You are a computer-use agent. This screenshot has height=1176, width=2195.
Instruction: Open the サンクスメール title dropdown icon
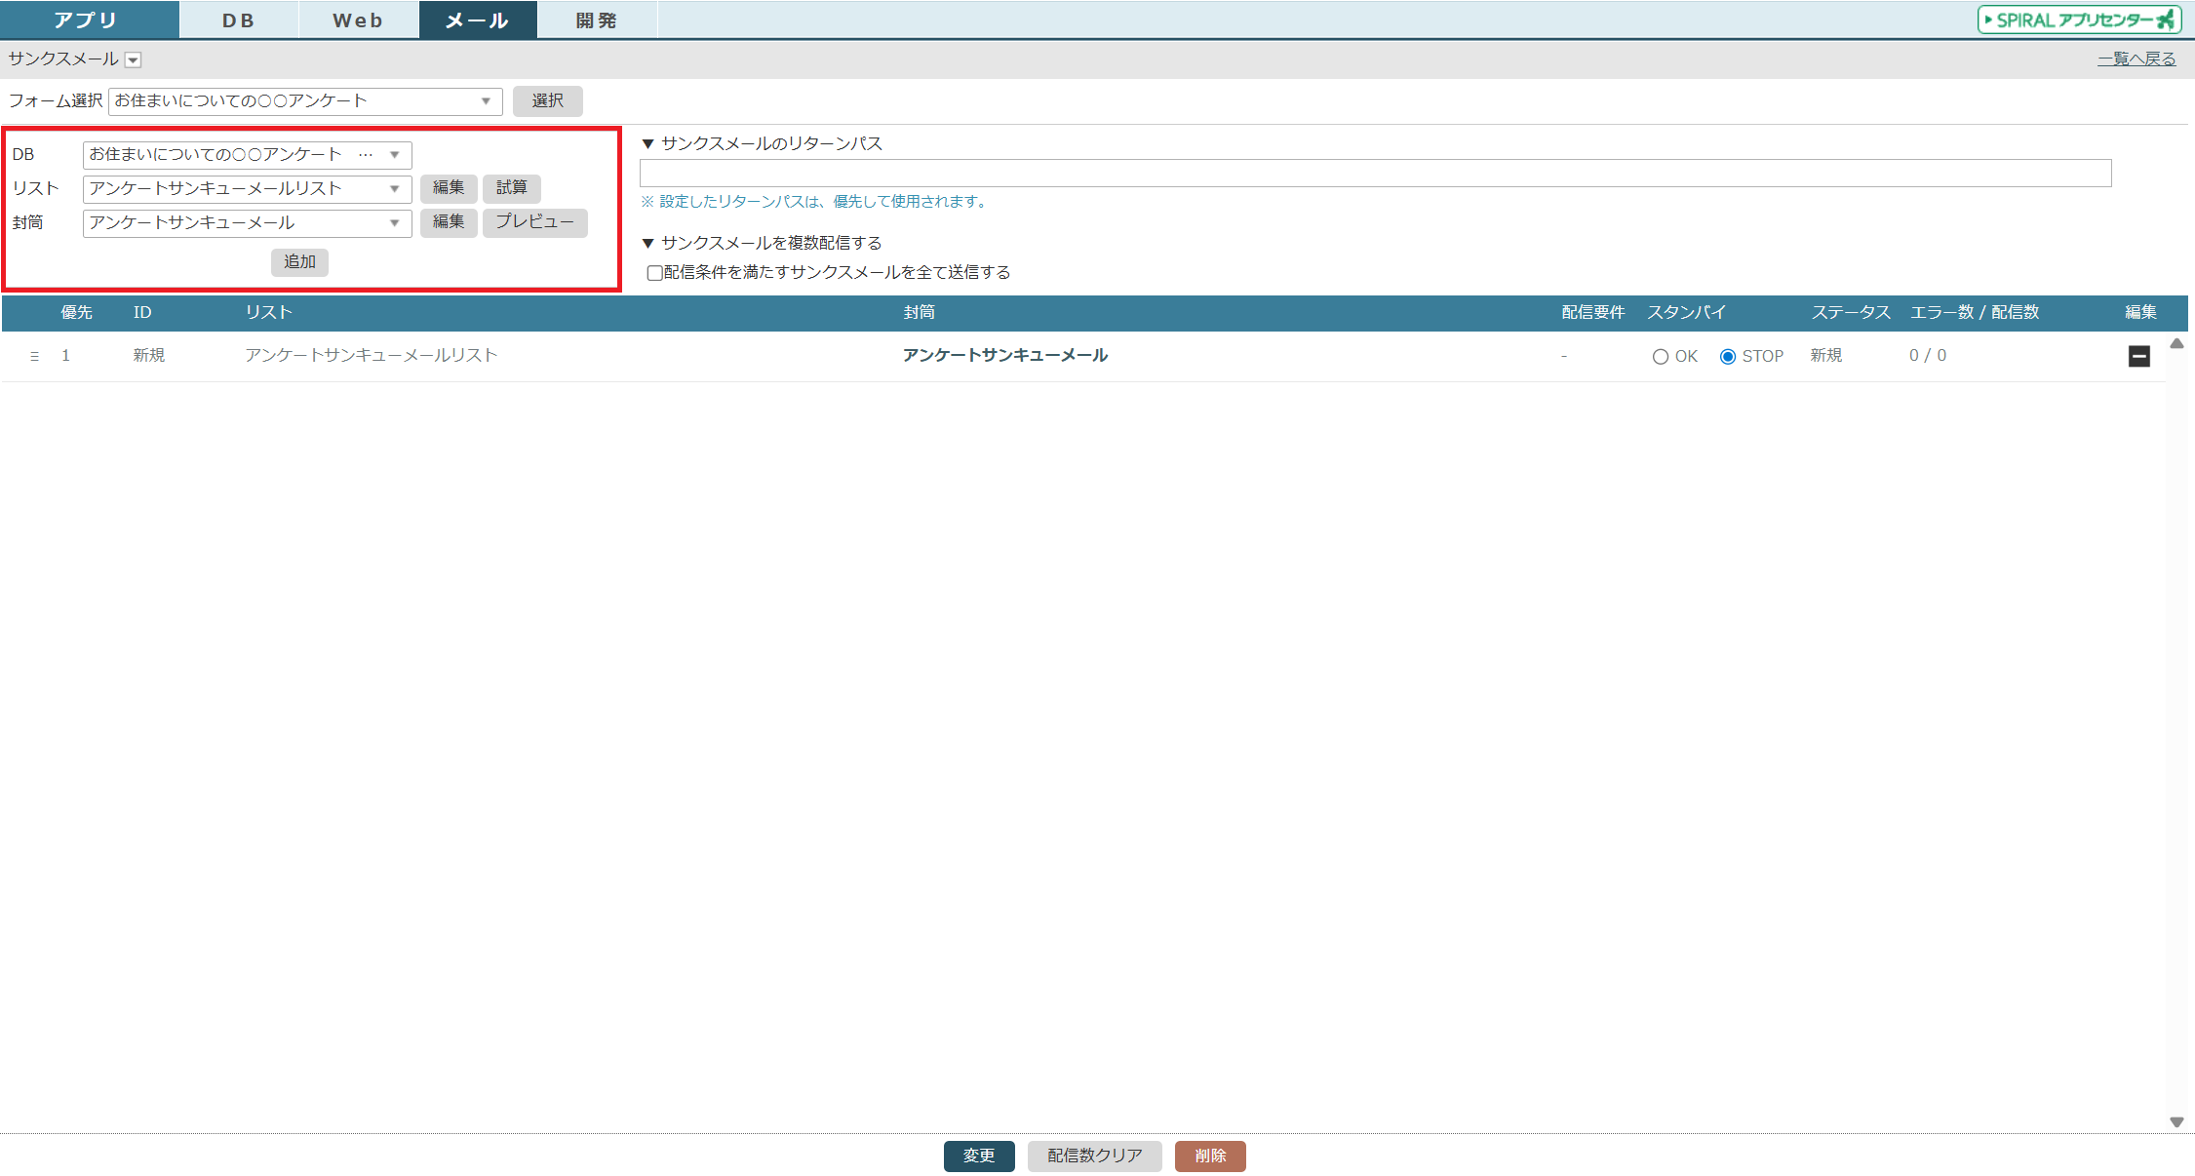point(134,60)
